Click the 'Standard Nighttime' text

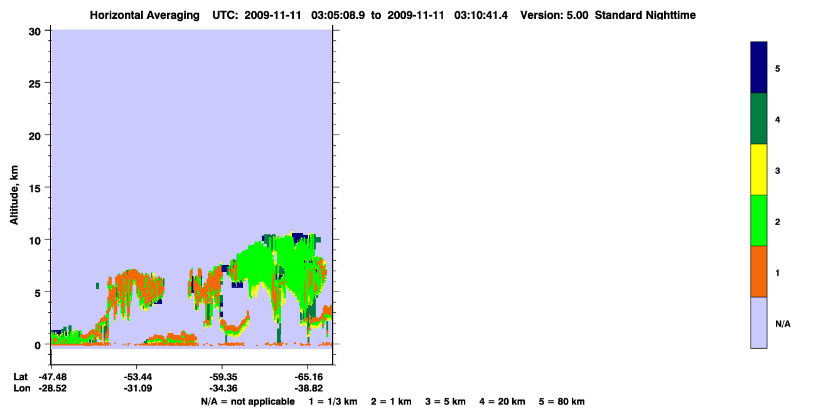pyautogui.click(x=645, y=15)
